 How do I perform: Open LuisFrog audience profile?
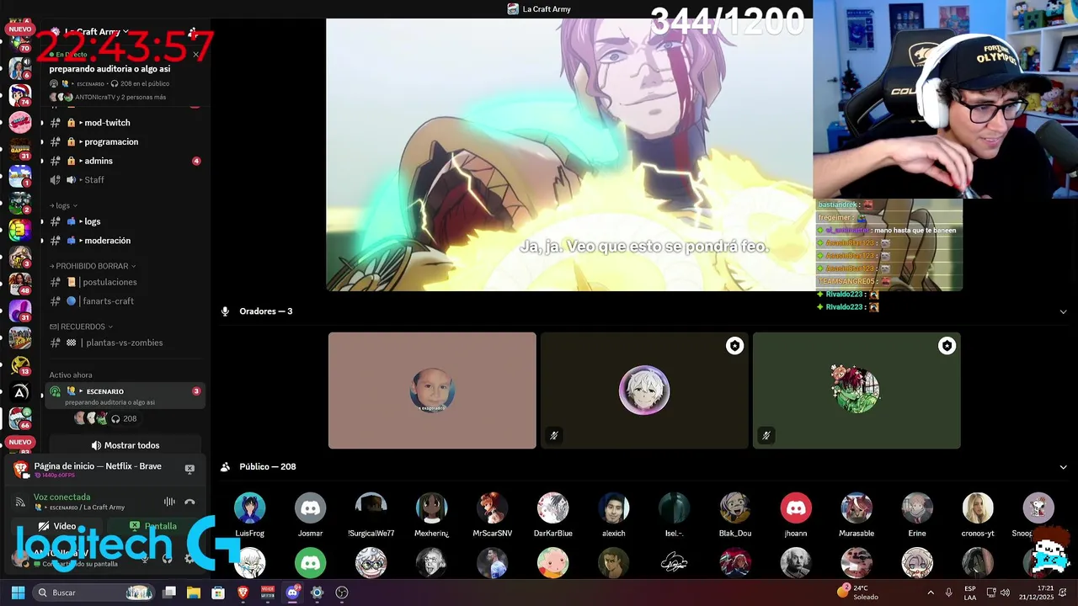[x=249, y=508]
